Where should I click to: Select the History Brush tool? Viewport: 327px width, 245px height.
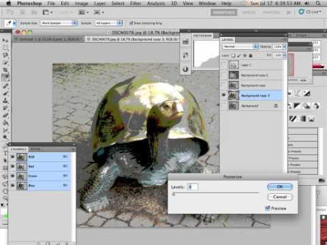pyautogui.click(x=5, y=108)
